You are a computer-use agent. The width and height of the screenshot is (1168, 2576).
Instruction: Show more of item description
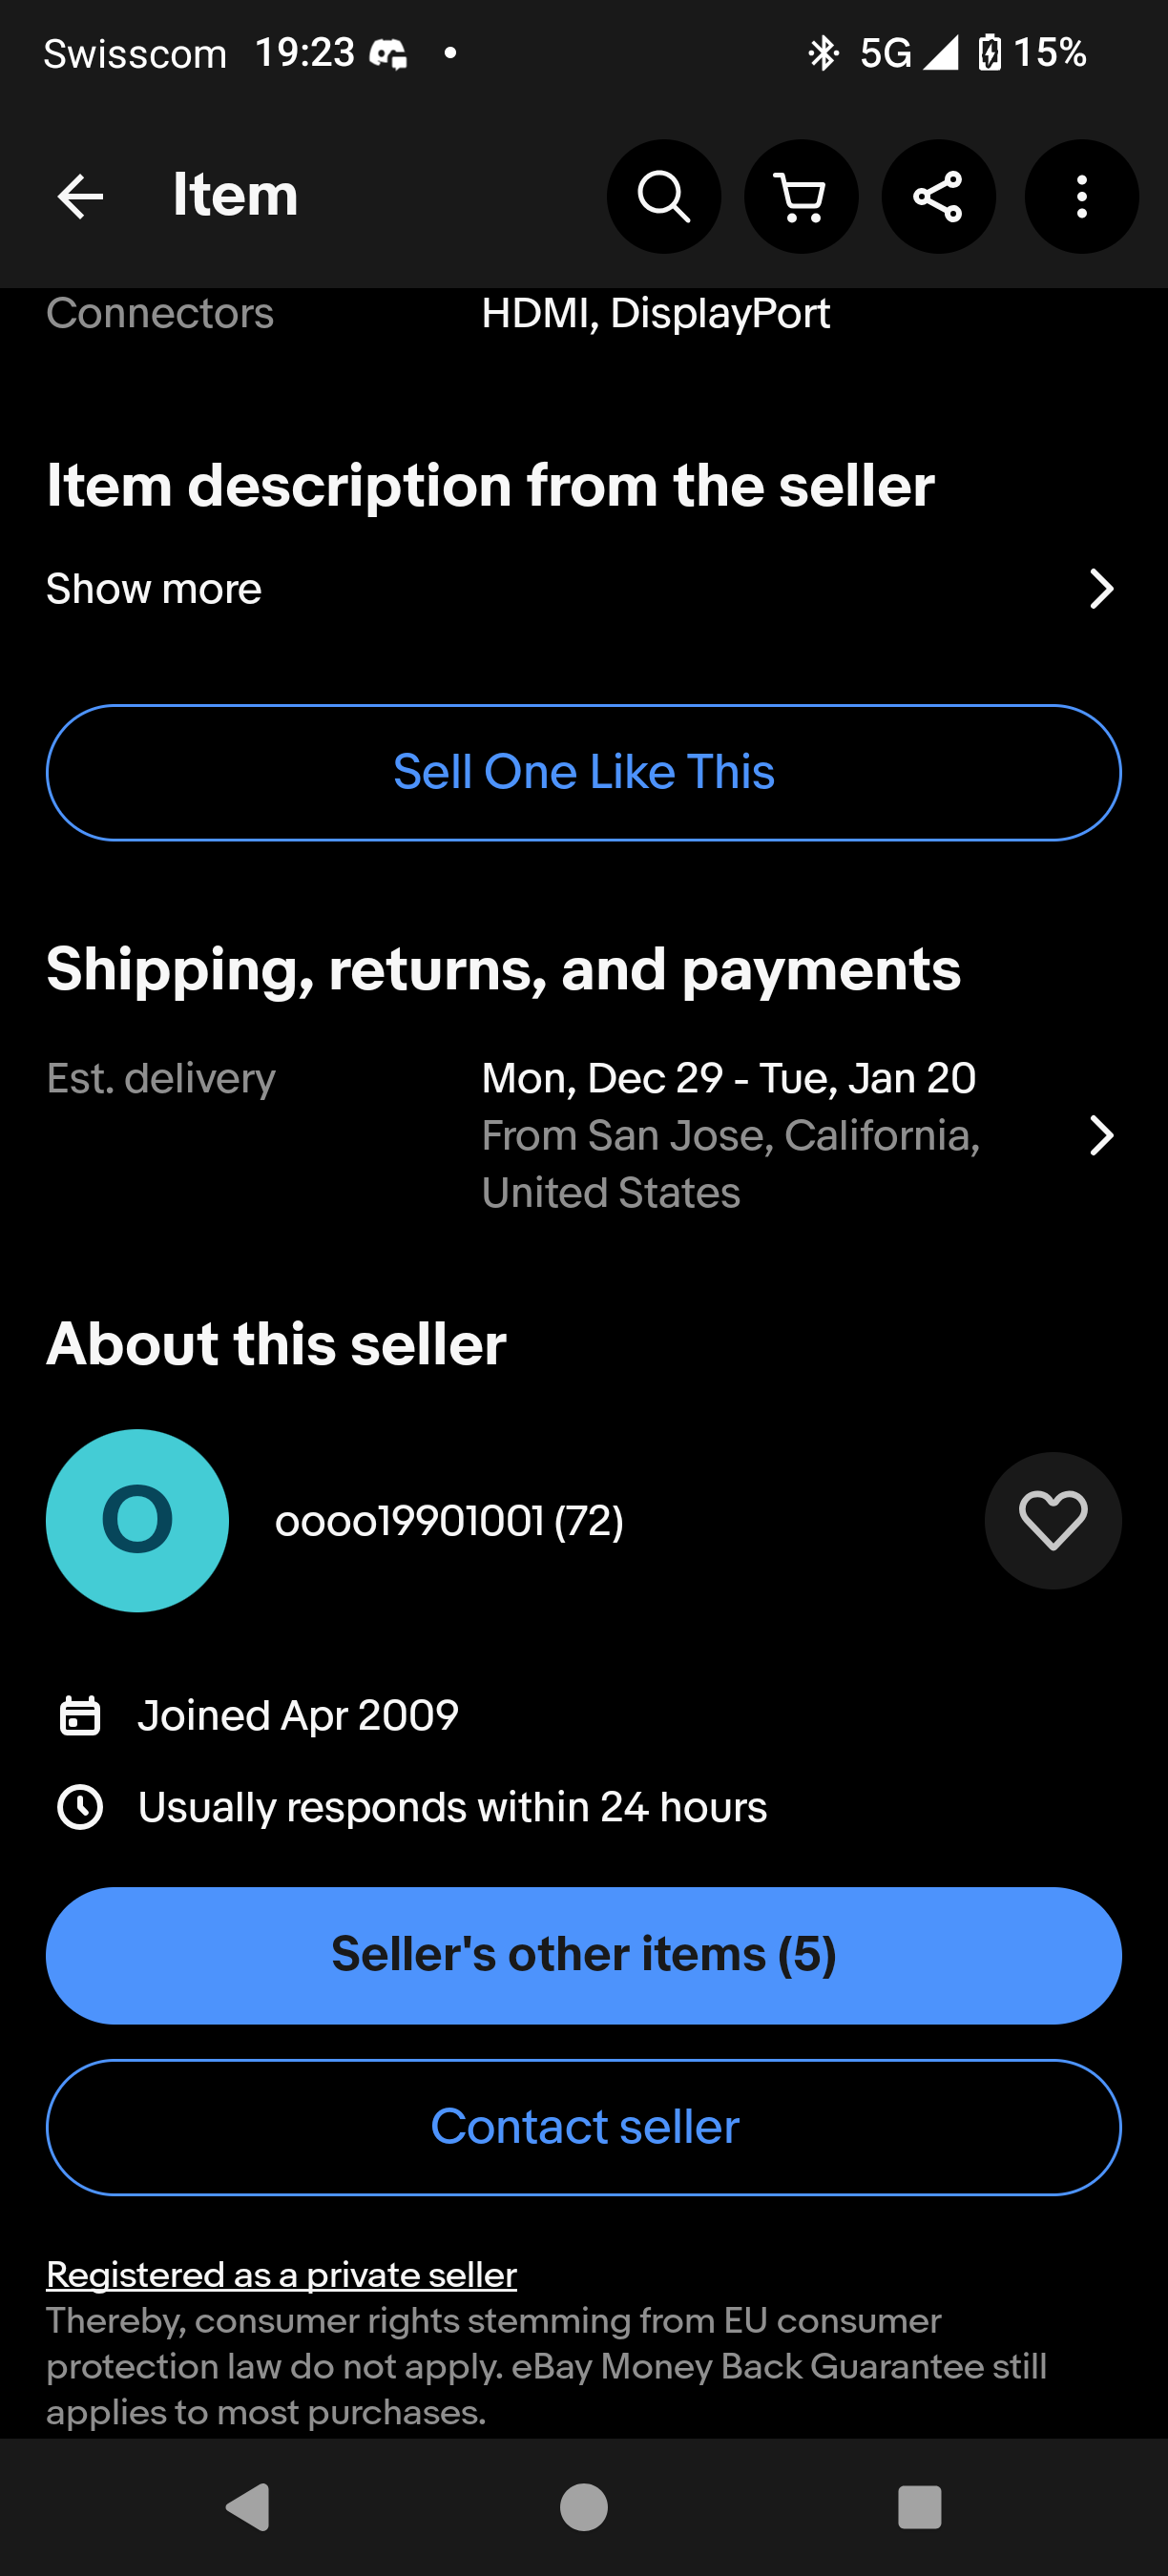point(154,589)
